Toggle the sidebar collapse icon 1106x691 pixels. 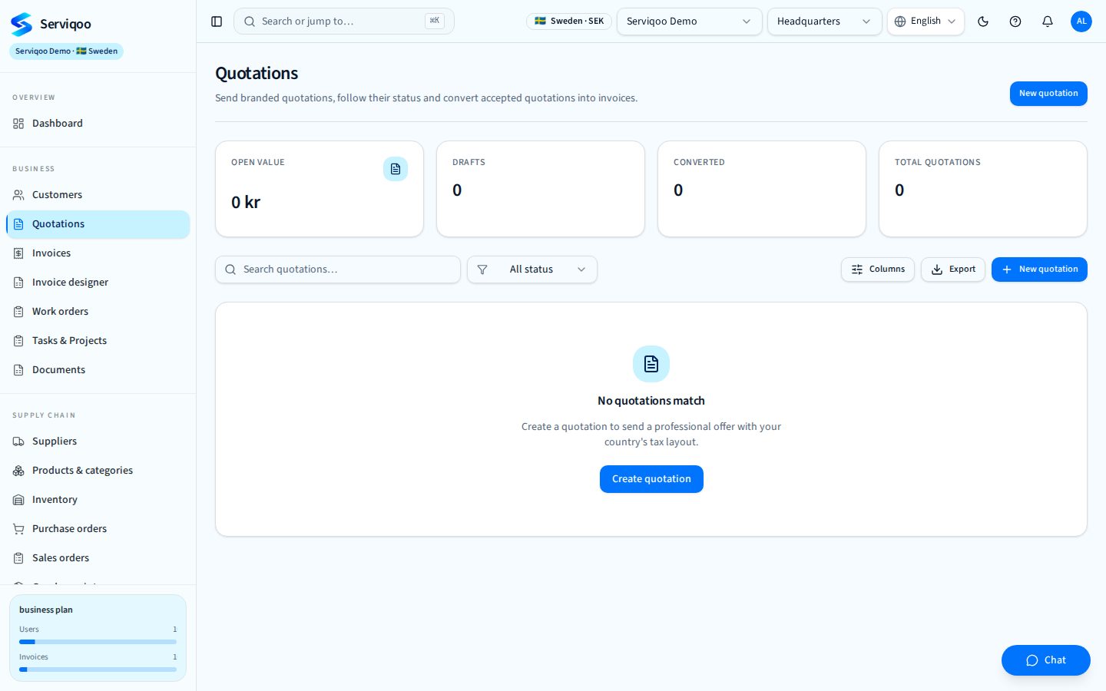pyautogui.click(x=217, y=21)
